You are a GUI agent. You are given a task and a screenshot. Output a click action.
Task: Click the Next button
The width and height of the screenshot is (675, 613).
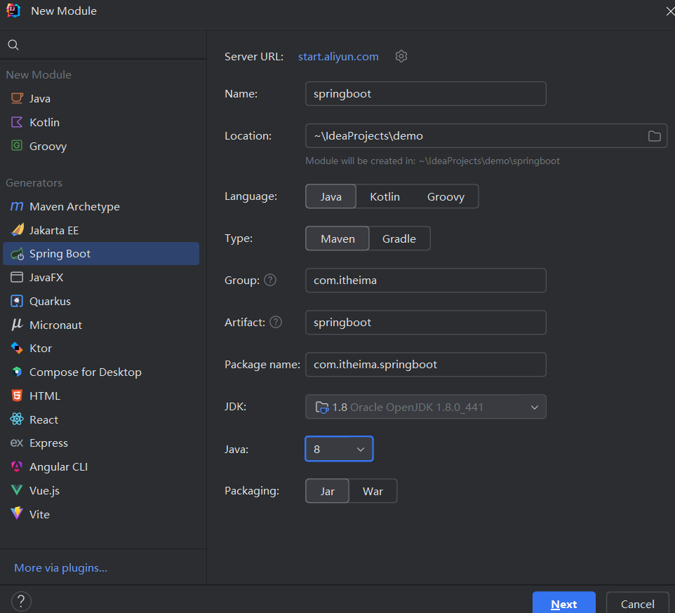564,604
